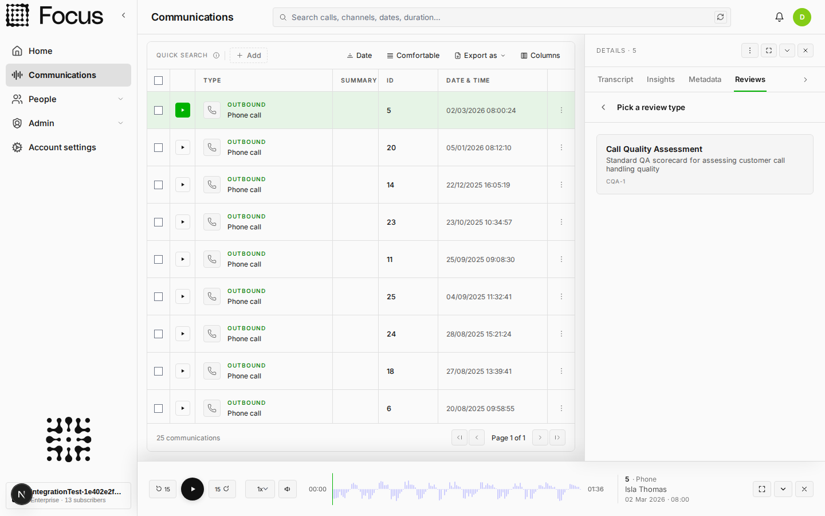Expand the Admin menu in sidebar
This screenshot has height=516, width=825.
click(x=68, y=123)
